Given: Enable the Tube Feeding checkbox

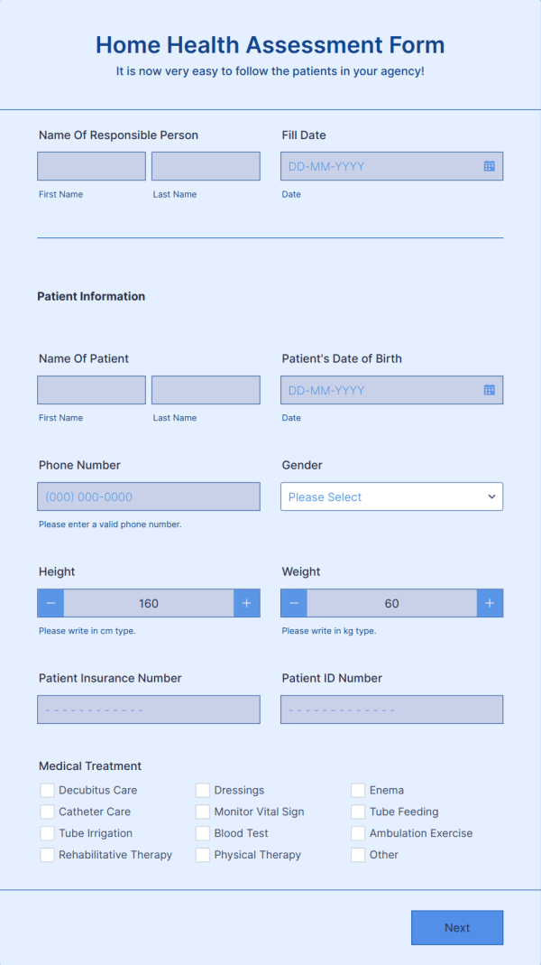Looking at the screenshot, I should point(358,812).
